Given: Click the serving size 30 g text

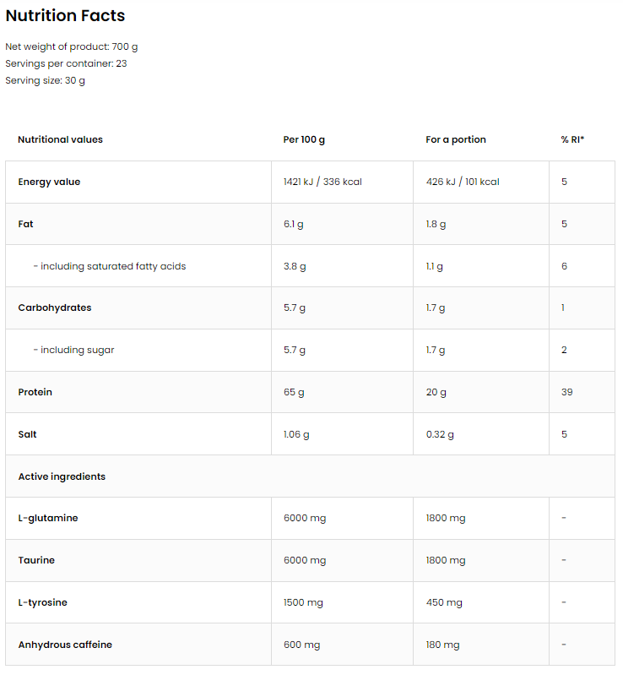Looking at the screenshot, I should click(45, 80).
